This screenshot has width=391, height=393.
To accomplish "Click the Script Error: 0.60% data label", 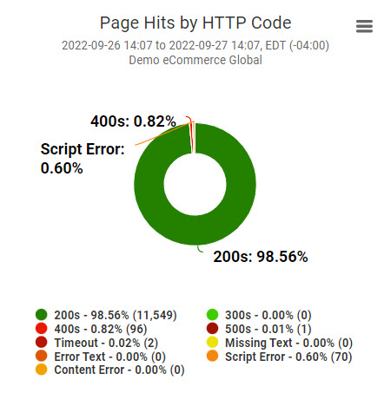I will pyautogui.click(x=83, y=159).
